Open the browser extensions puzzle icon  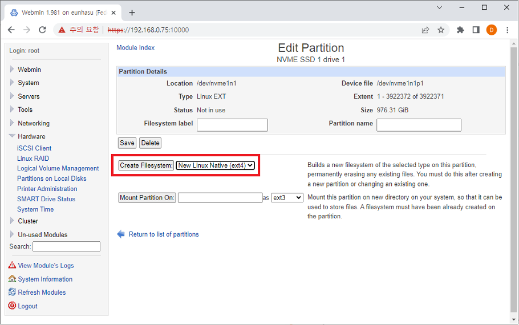(460, 30)
